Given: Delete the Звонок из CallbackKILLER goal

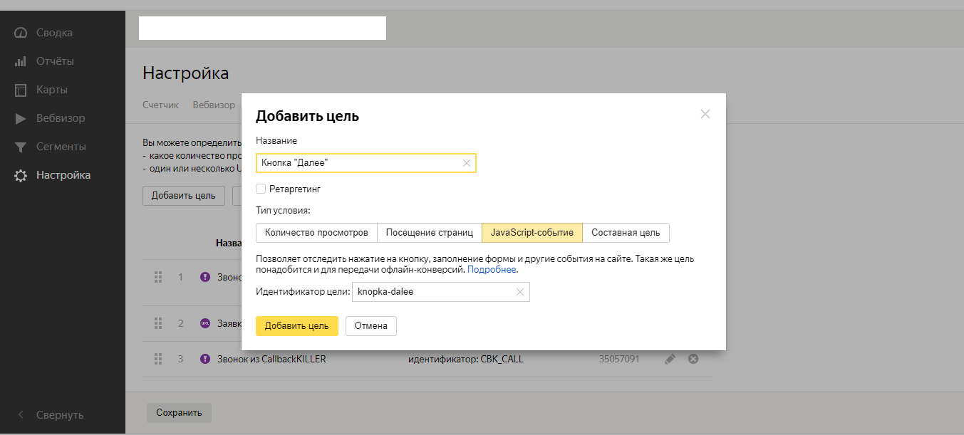Looking at the screenshot, I should click(x=693, y=360).
